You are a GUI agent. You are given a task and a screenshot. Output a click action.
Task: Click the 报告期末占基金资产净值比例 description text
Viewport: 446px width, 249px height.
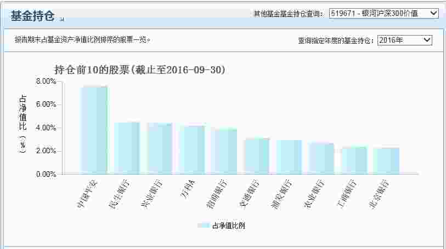tap(82, 40)
